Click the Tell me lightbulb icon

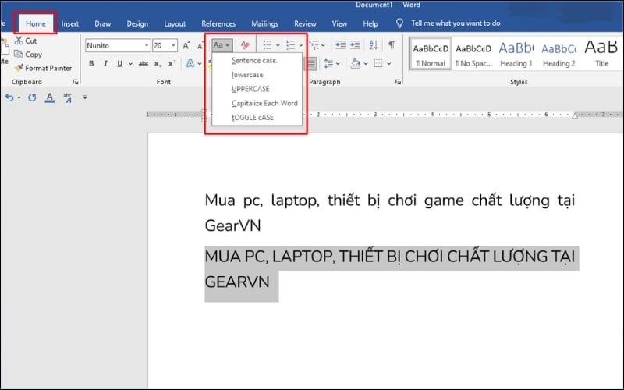tap(399, 23)
